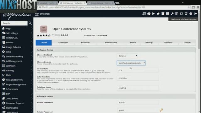The width and height of the screenshot is (201, 113).
Task: Click the demos play icon
Action: coord(154,14)
